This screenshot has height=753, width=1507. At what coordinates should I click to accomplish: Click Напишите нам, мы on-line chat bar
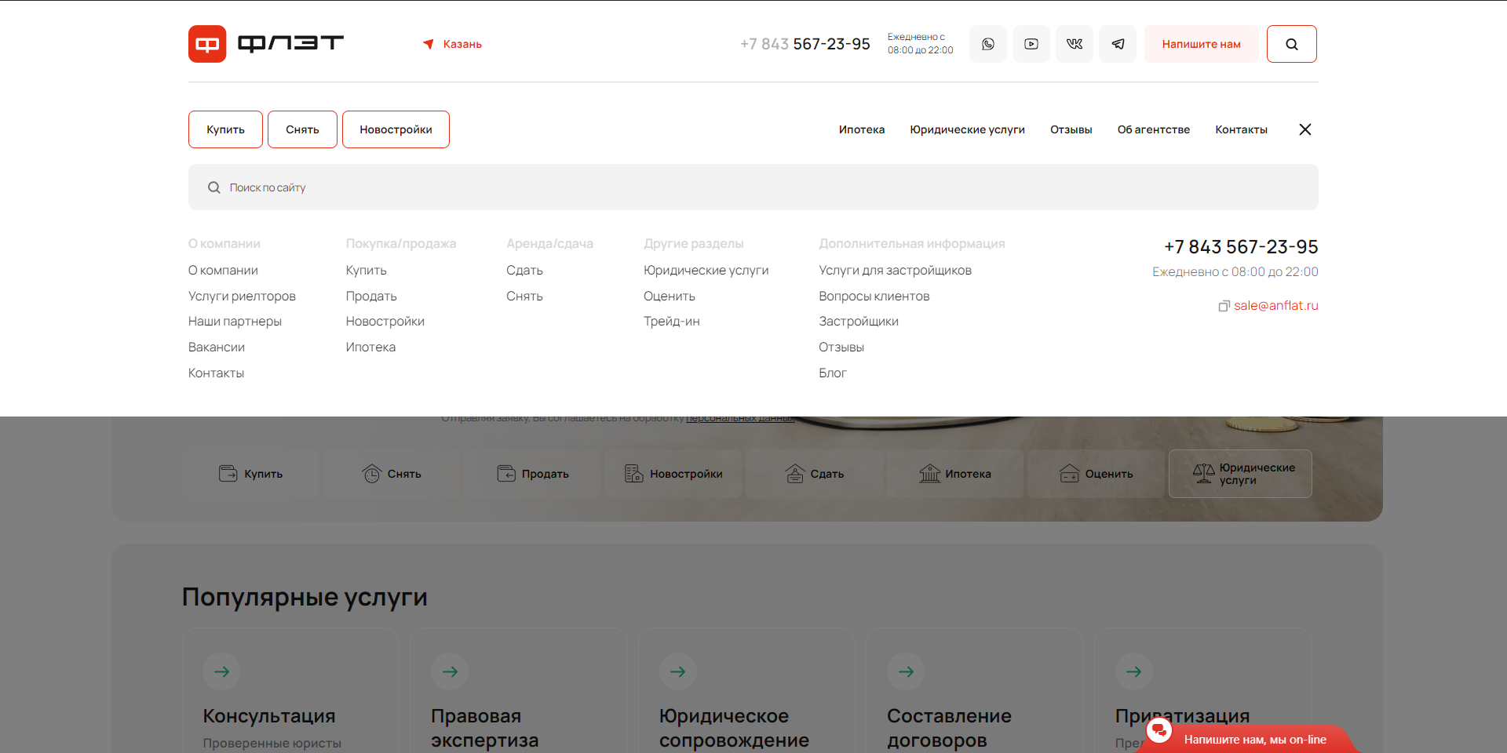tap(1255, 740)
